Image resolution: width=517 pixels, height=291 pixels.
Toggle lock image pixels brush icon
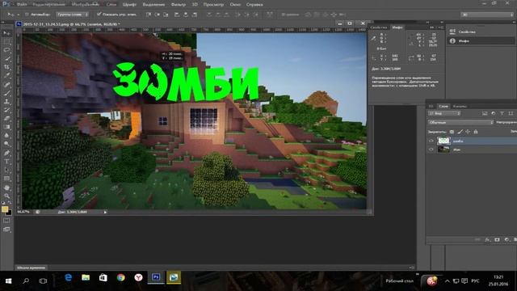(460, 132)
